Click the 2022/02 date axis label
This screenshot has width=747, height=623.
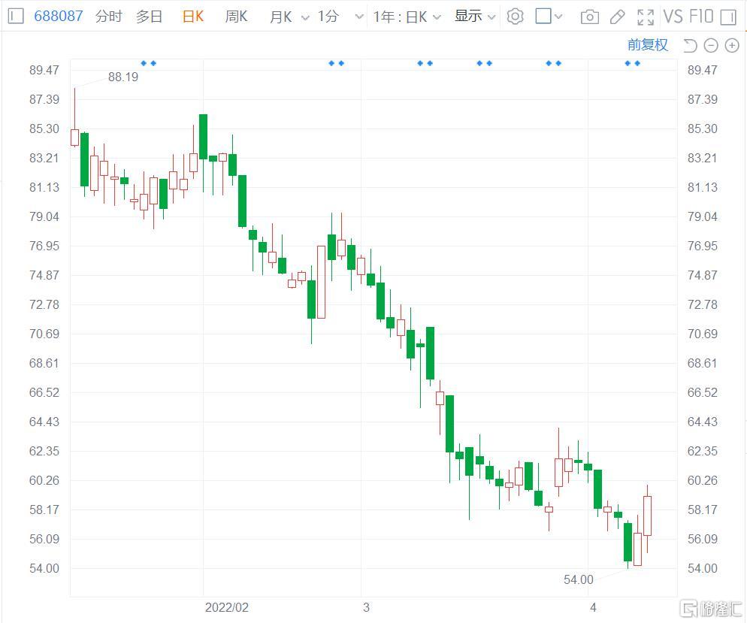[x=227, y=607]
